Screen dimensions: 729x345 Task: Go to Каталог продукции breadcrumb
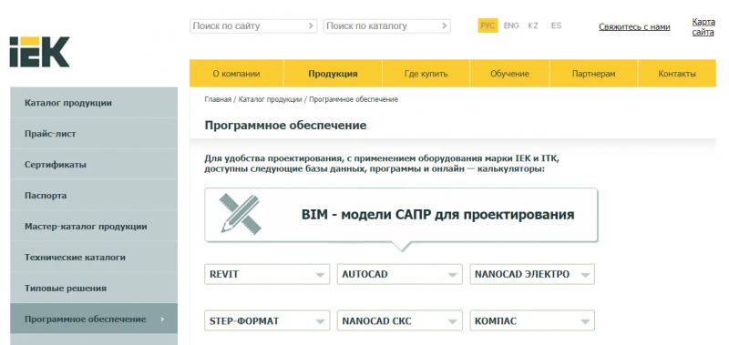tap(270, 99)
